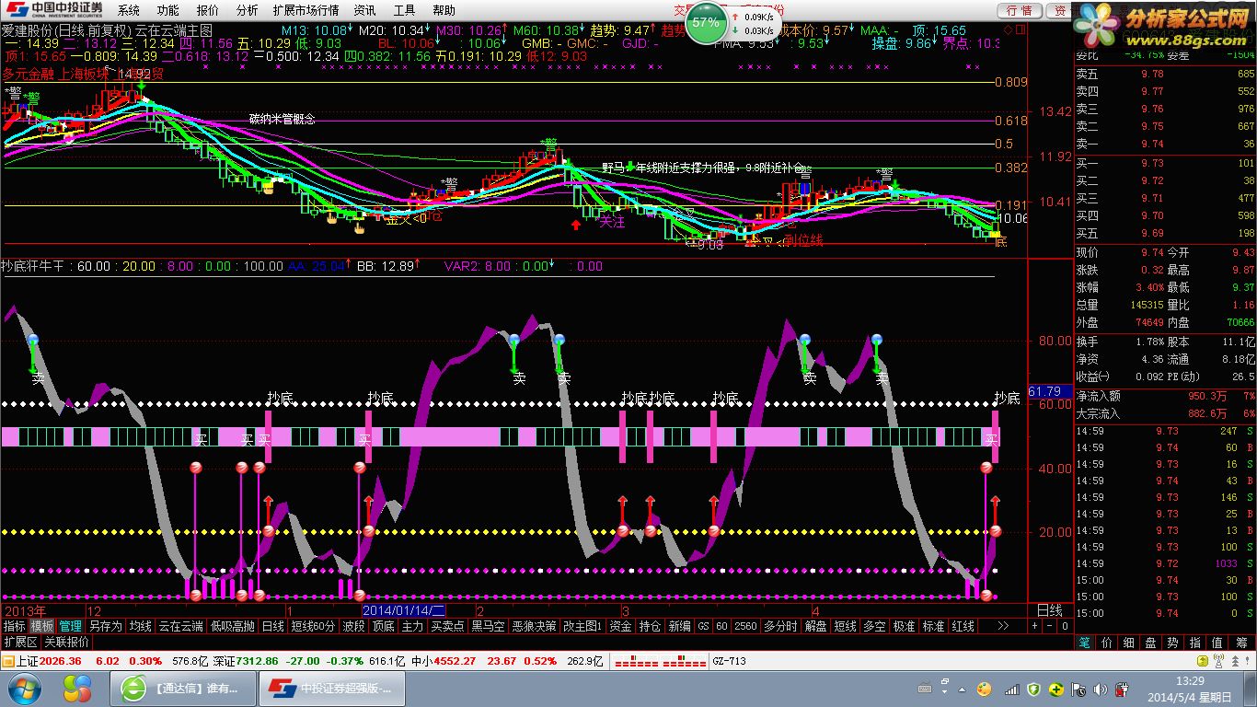Select the 扩展区 tab
The height and width of the screenshot is (707, 1257).
[x=19, y=642]
